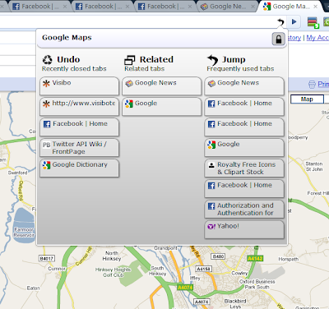Click the blue play arrow toolbar icon

click(x=294, y=21)
